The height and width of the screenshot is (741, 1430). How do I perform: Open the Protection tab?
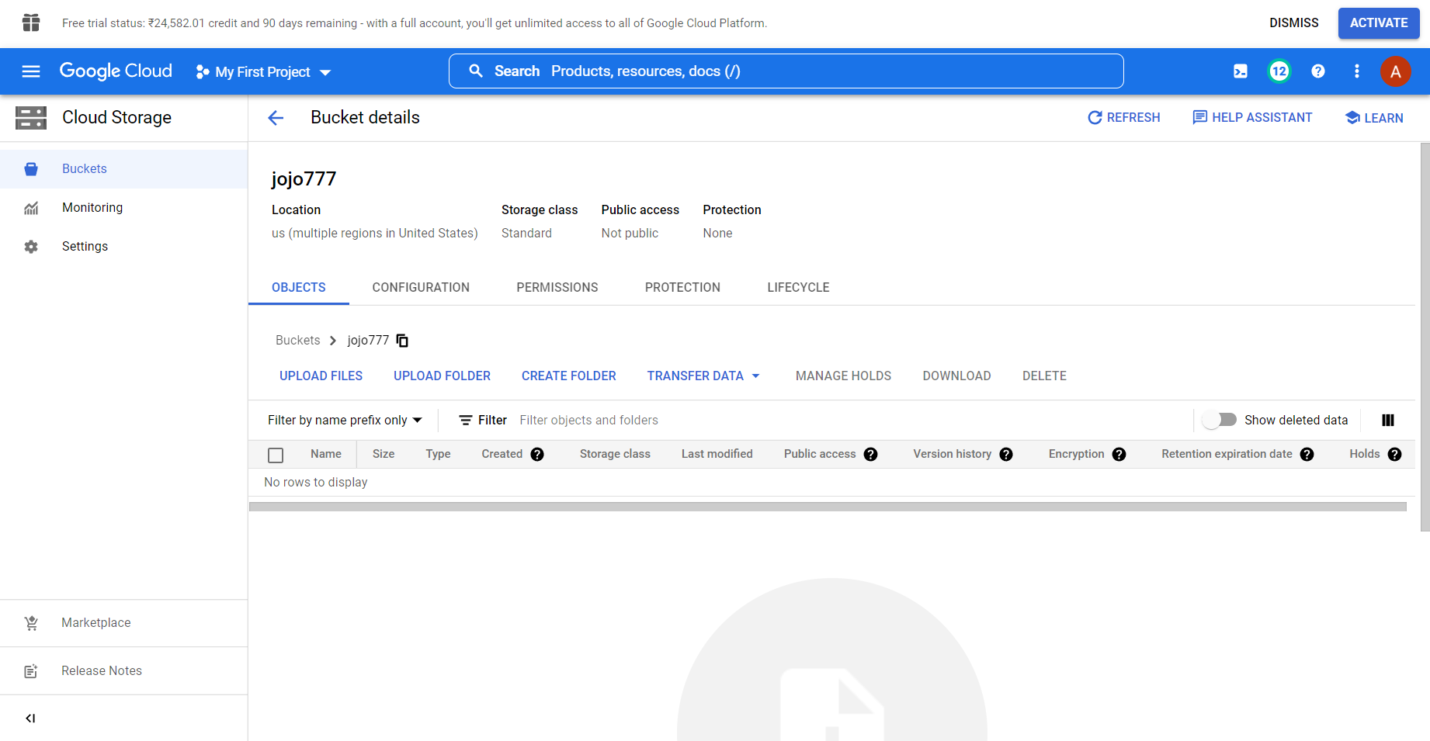[x=682, y=288]
